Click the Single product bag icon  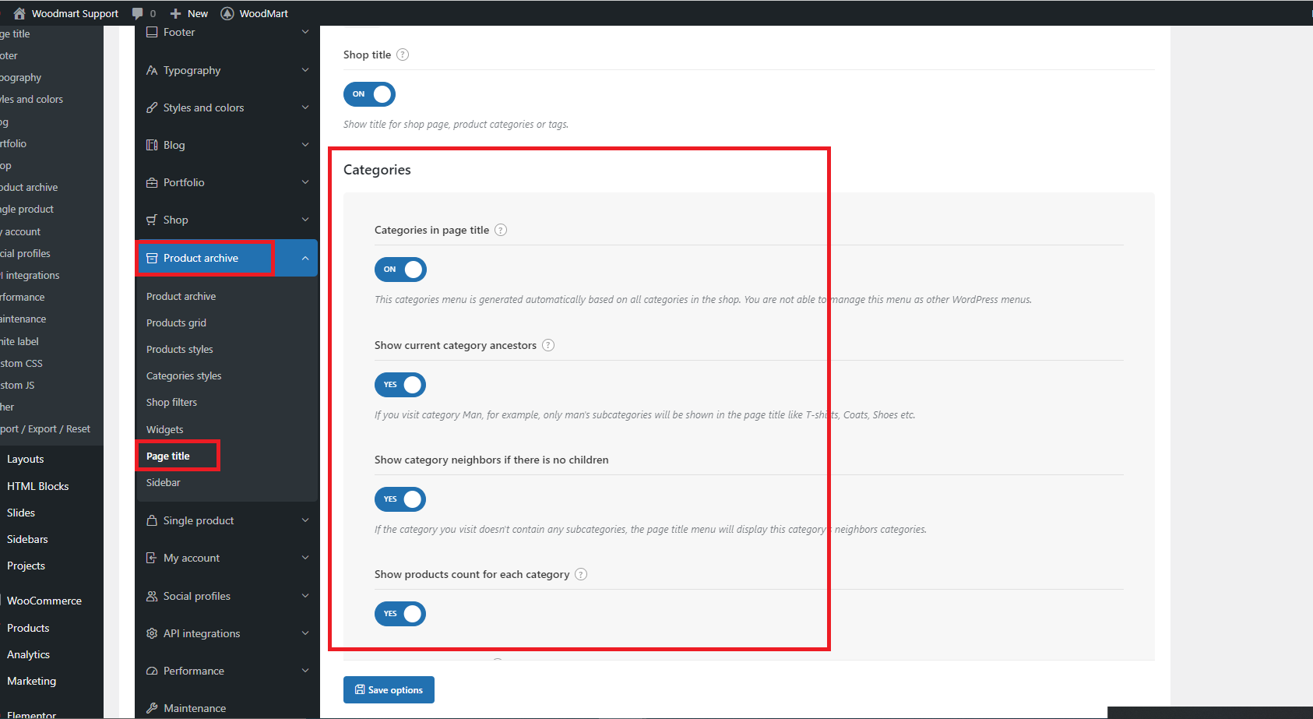[152, 520]
